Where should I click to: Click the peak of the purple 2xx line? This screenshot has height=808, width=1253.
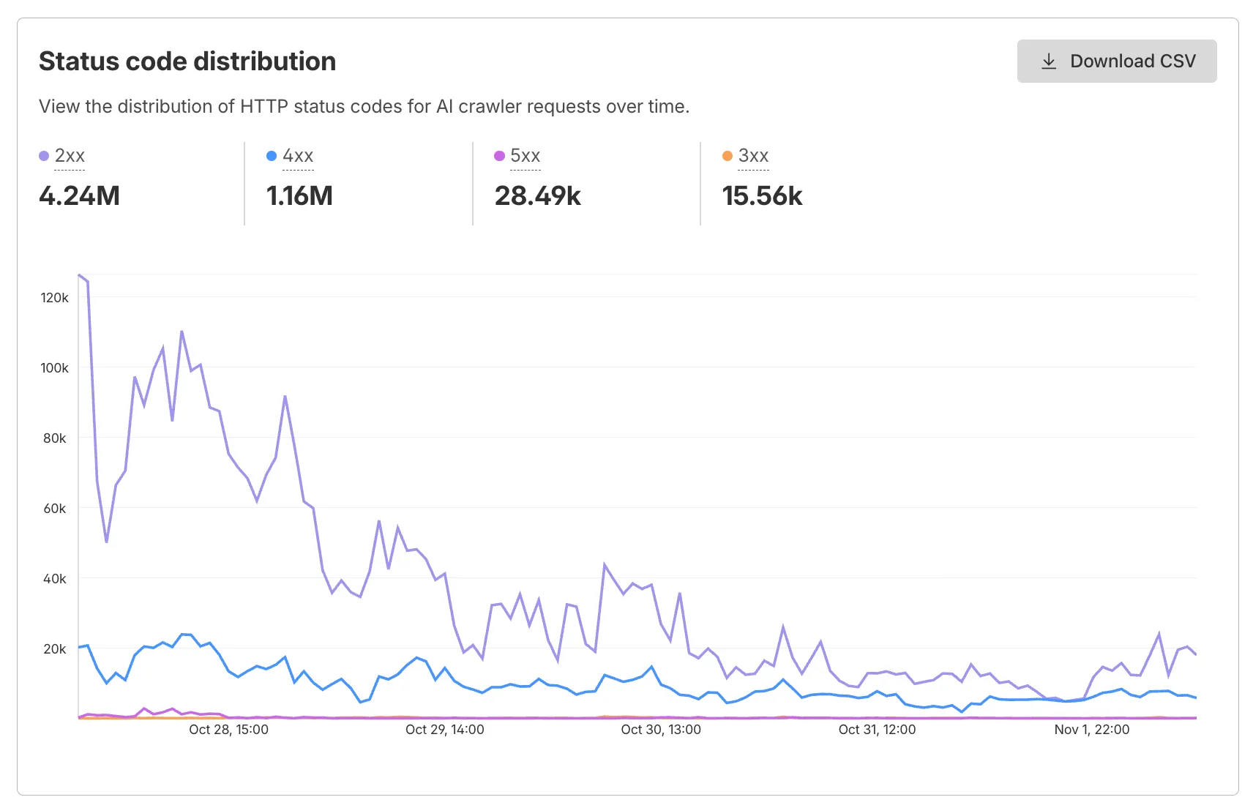click(x=79, y=274)
